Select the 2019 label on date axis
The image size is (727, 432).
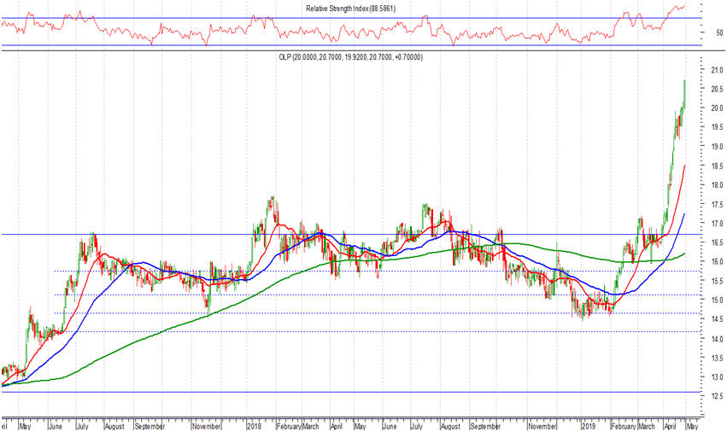[x=587, y=424]
